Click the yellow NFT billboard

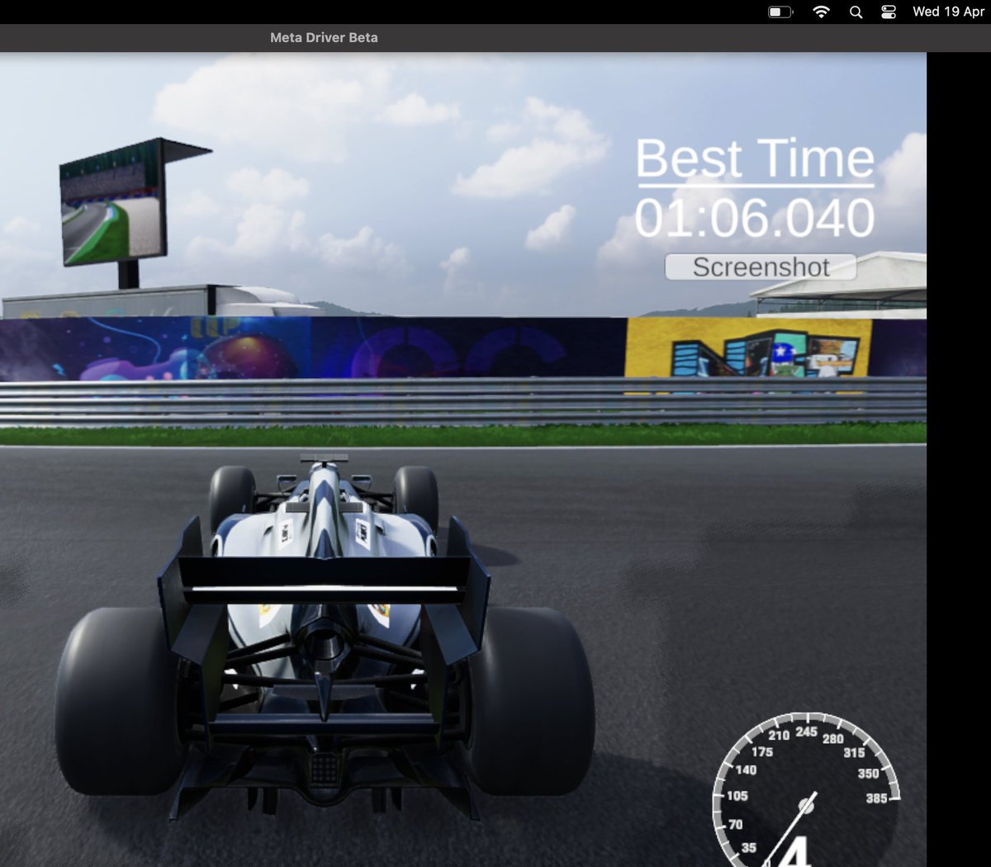[x=748, y=348]
